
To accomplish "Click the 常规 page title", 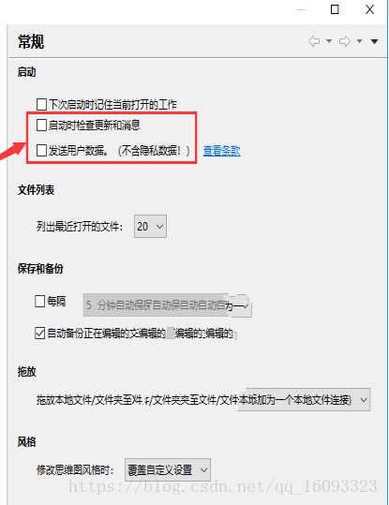I will tap(31, 42).
